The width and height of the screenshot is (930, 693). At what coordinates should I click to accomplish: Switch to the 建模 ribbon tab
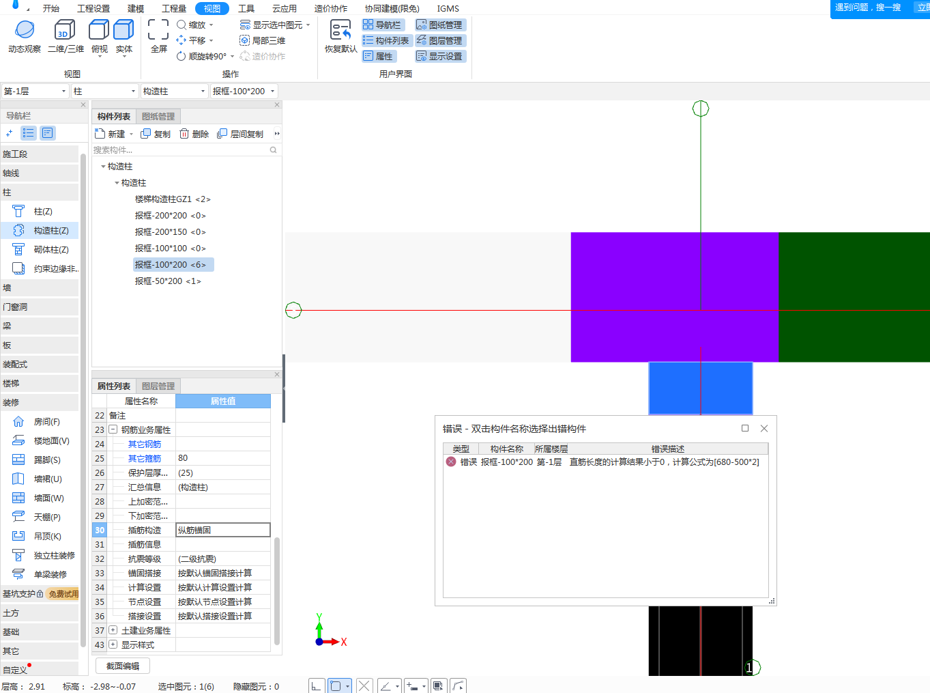pyautogui.click(x=136, y=8)
